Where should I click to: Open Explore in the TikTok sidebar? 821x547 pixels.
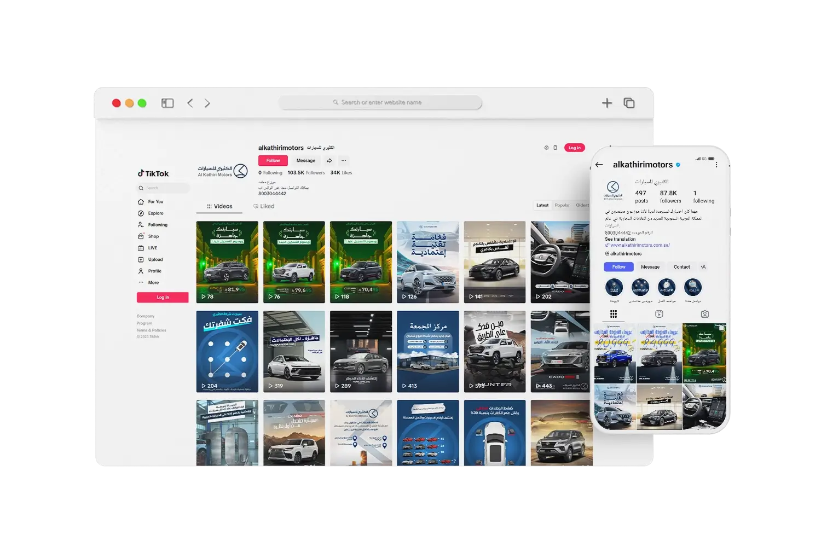coord(151,213)
